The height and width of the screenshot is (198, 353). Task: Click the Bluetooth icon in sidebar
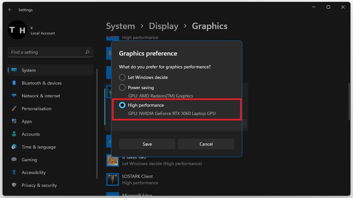pos(14,83)
